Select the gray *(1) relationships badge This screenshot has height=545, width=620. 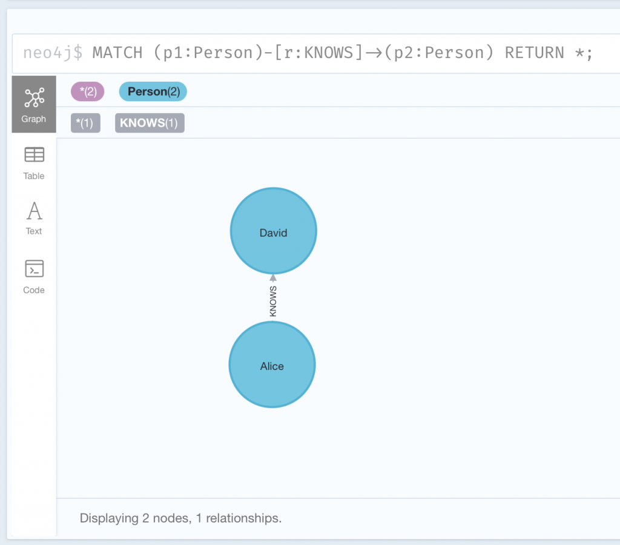(85, 123)
